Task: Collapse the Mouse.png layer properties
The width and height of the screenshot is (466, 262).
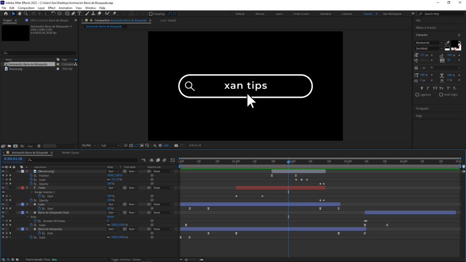Action: [x=19, y=172]
